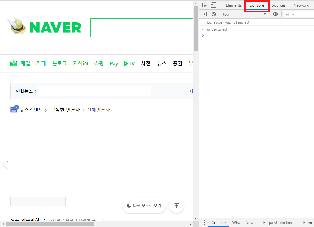314x227 pixels.
Task: Click the page vertical scrollbar thumb
Action: [196, 29]
